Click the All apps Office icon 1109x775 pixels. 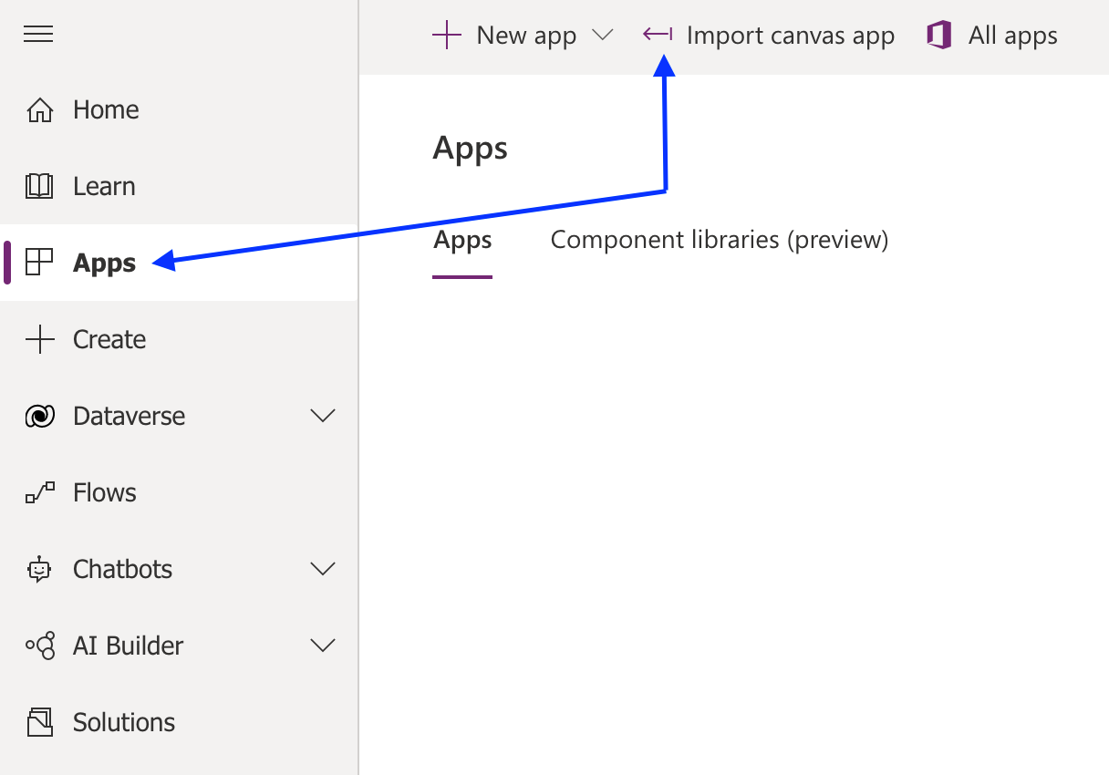click(x=938, y=35)
